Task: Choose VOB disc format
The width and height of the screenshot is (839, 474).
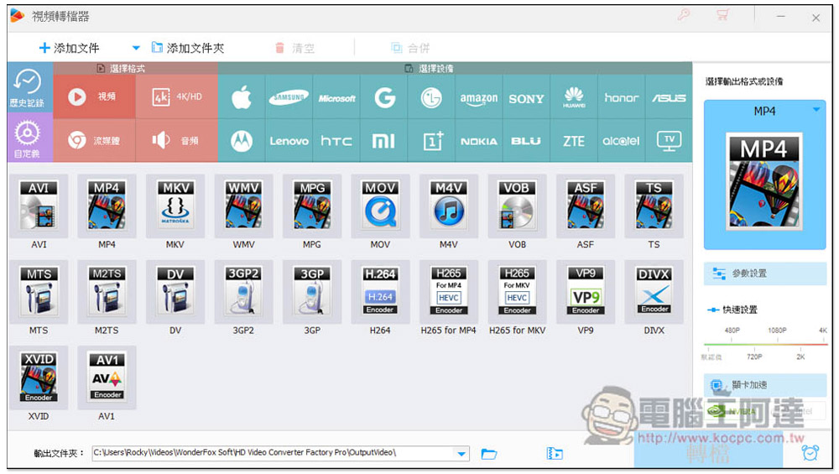Action: click(517, 206)
